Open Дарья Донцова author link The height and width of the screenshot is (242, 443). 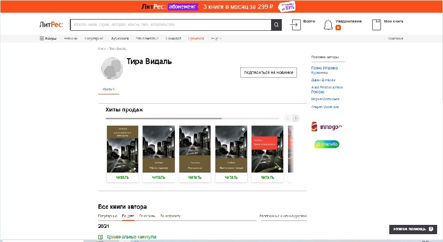(323, 80)
